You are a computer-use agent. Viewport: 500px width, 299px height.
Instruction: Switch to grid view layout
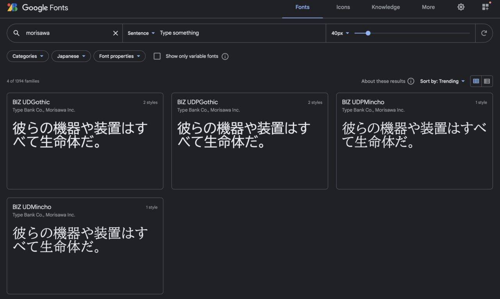tap(476, 81)
